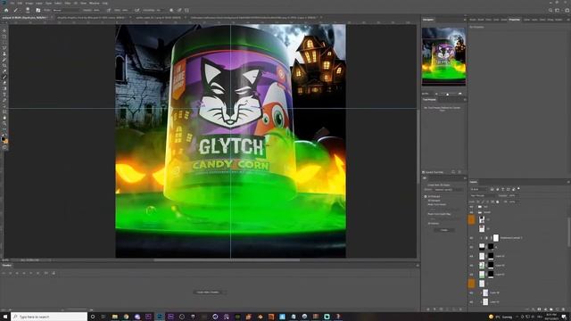
Task: Click the Navigator zoom slider
Action: (448, 94)
